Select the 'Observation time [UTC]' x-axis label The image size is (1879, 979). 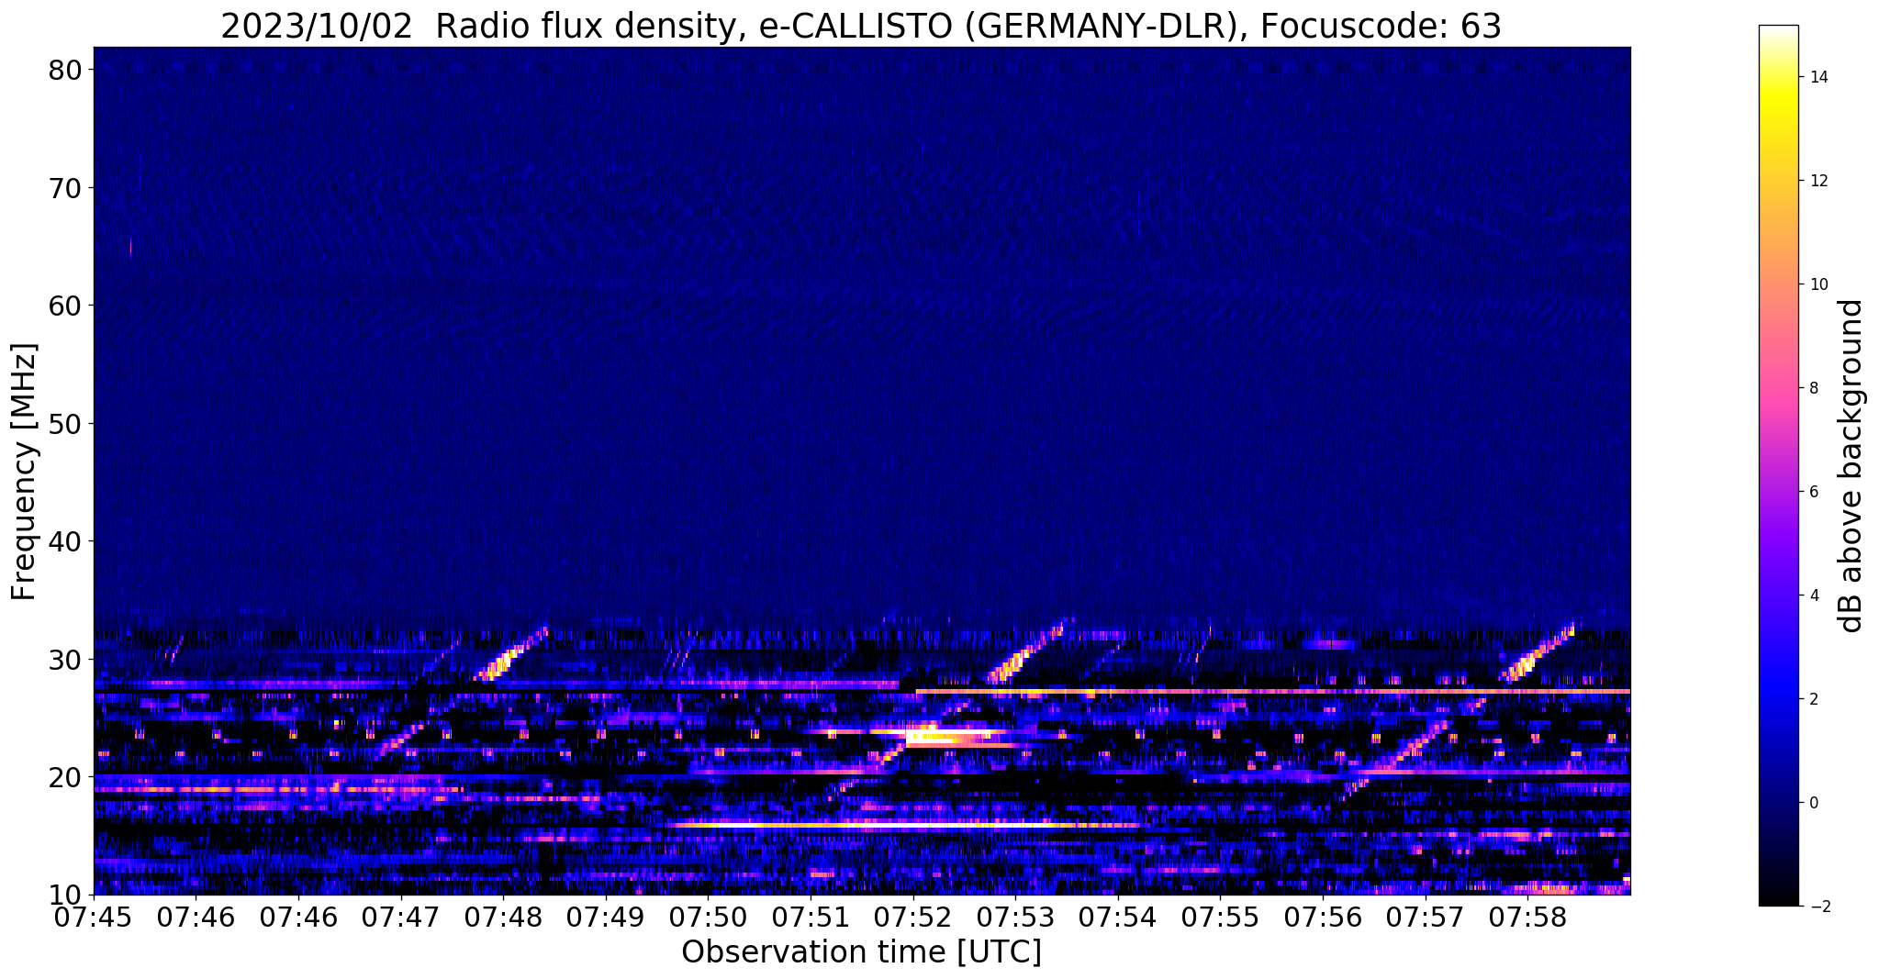click(x=861, y=952)
